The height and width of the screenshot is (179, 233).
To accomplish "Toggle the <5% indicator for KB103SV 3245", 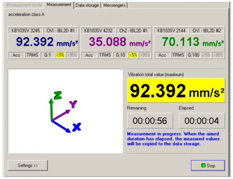I will [60, 55].
